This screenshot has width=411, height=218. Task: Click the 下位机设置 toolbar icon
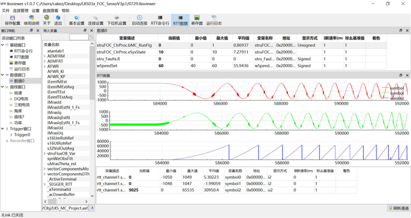pos(116,18)
